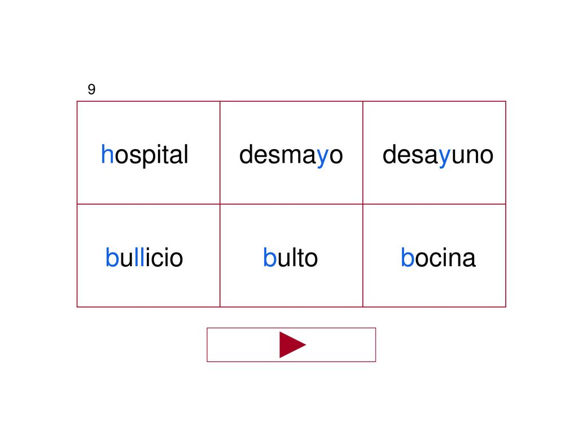Click the blue y in desmayo
Screen dimensions: 578x434
coord(322,158)
